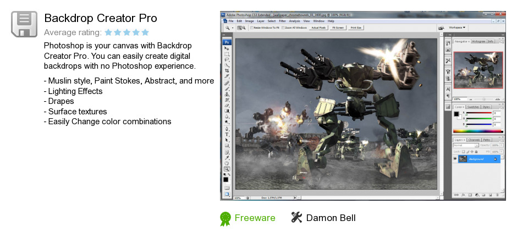Viewport: 517px width, 243px height.
Task: Open the Analysis menu
Action: pos(294,21)
